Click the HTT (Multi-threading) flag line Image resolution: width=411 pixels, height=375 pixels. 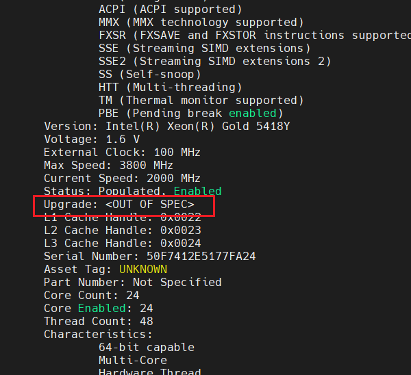click(170, 88)
